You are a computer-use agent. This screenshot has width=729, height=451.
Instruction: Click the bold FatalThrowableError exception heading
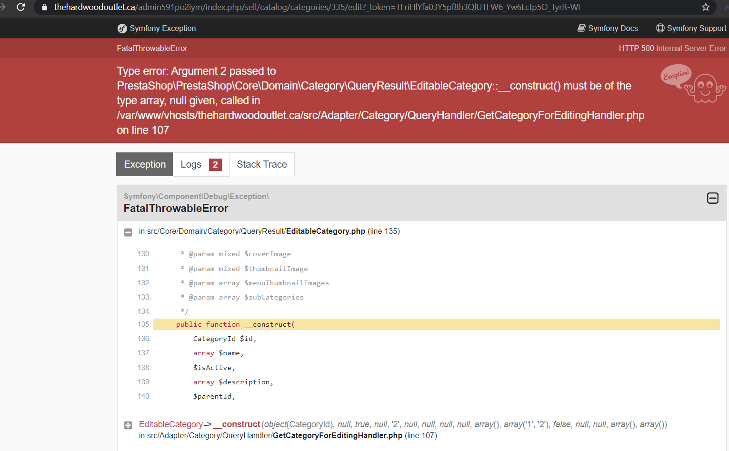pos(176,208)
